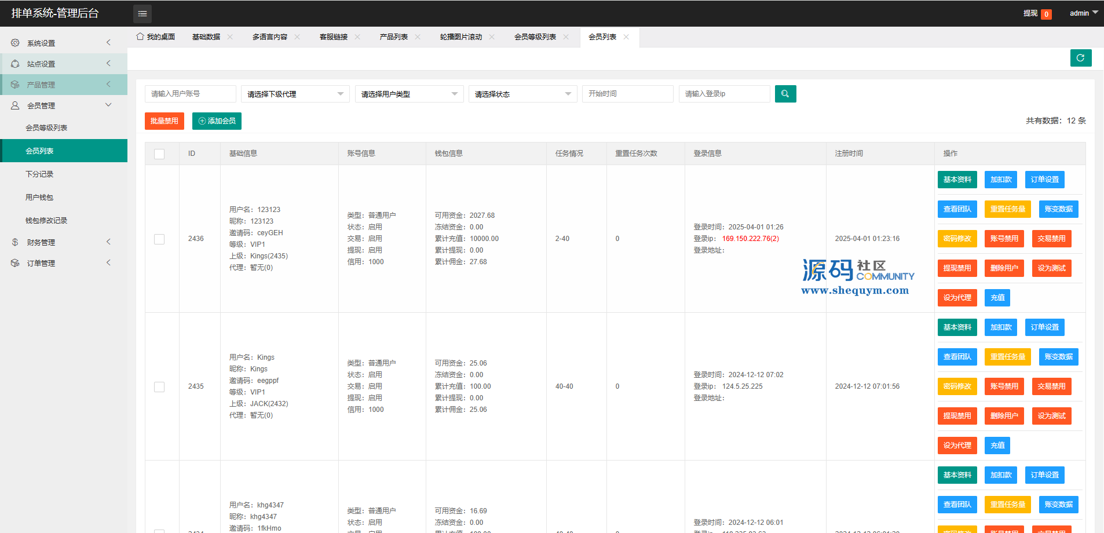
Task: Toggle the select-all checkbox in table header
Action: pyautogui.click(x=159, y=154)
